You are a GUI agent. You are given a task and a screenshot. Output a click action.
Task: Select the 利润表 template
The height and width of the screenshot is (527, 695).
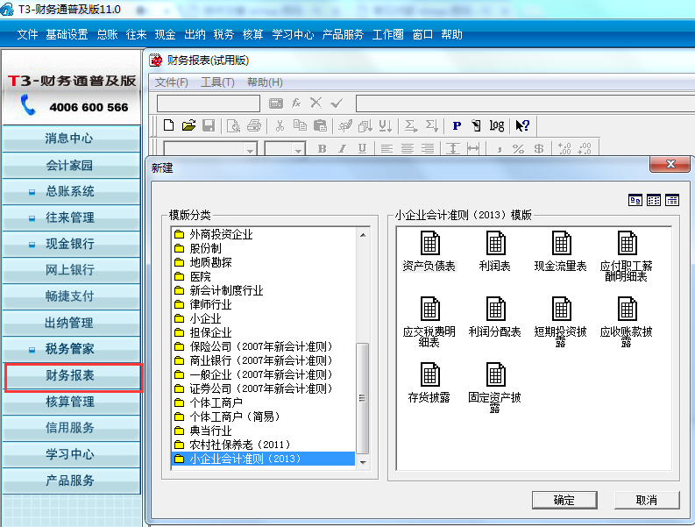coord(494,251)
